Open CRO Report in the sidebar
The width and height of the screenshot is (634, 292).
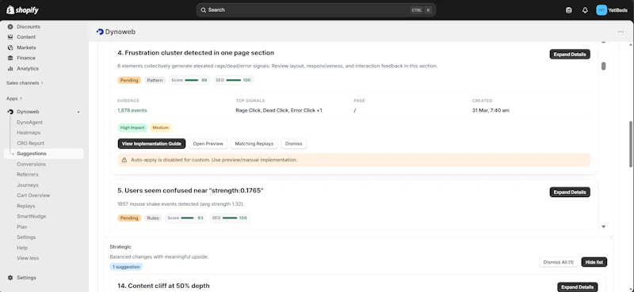(30, 143)
